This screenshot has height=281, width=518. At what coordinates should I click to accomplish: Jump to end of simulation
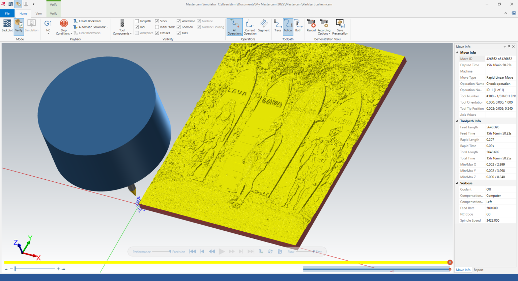[251, 252]
